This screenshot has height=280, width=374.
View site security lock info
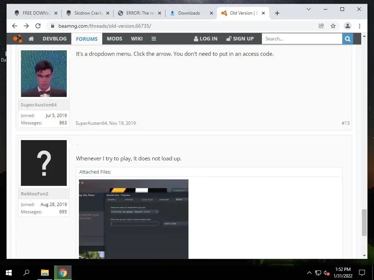click(x=53, y=26)
